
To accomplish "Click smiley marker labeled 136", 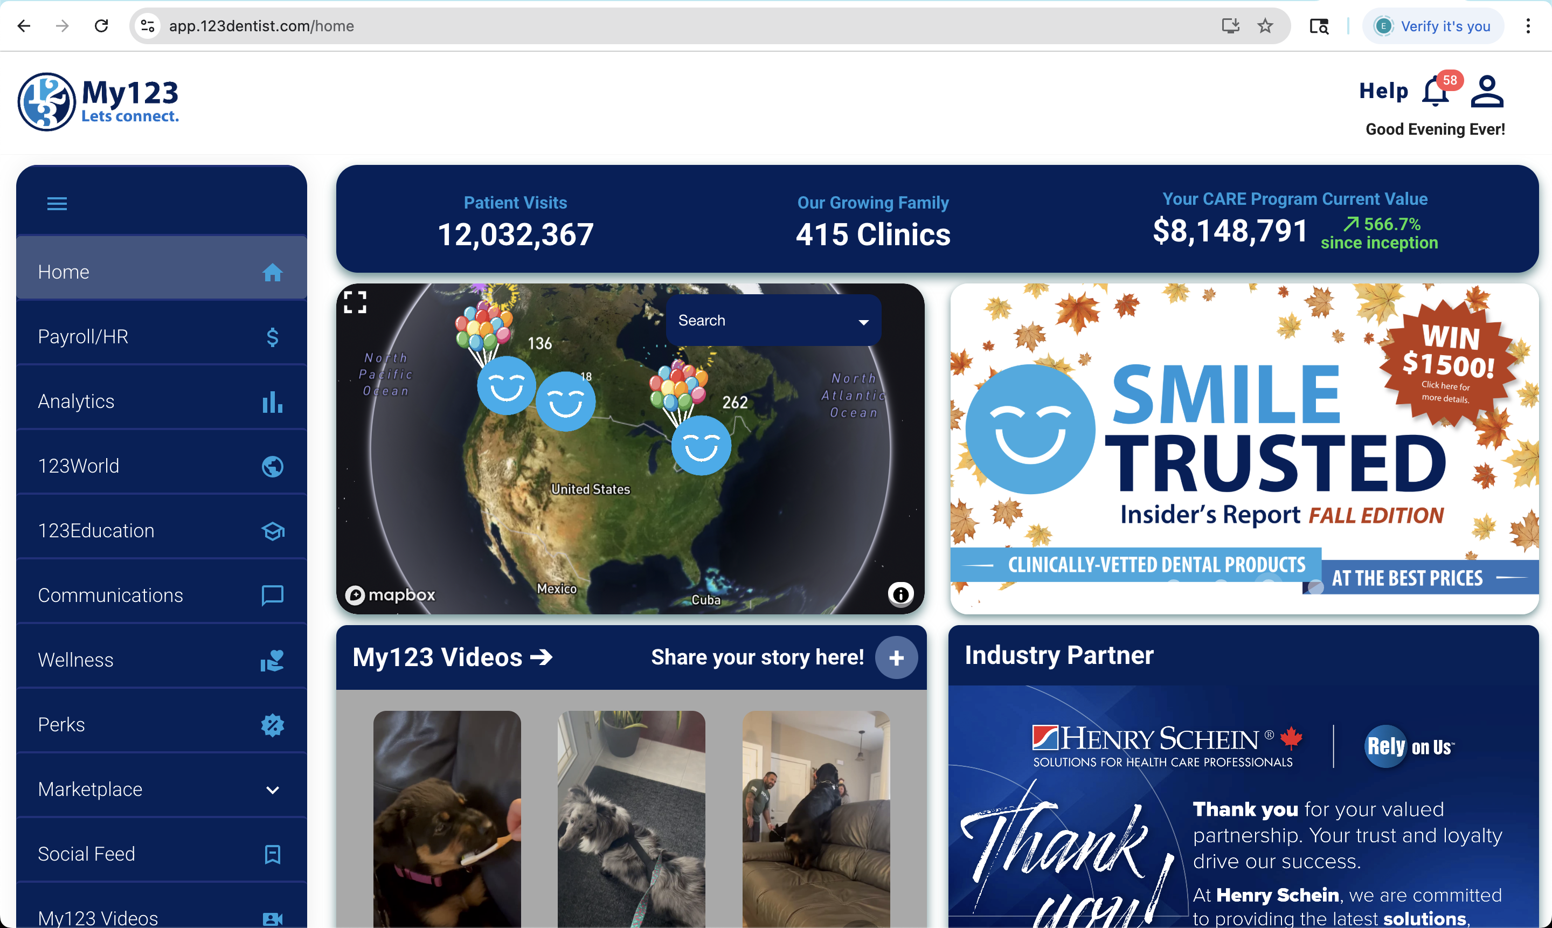I will 506,386.
